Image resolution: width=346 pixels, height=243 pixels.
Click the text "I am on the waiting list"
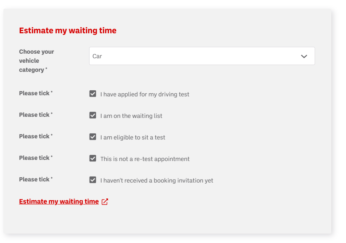[131, 116]
